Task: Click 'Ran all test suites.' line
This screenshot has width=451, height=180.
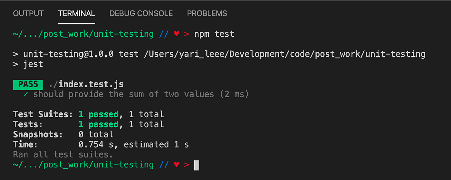Action: [63, 155]
